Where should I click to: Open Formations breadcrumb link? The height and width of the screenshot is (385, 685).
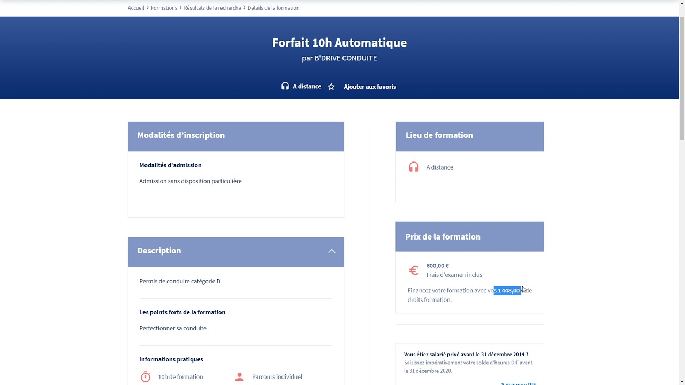164,8
